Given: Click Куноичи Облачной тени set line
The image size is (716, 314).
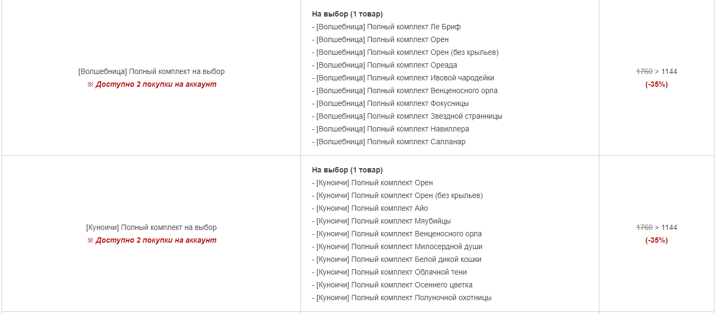Looking at the screenshot, I should coord(389,272).
